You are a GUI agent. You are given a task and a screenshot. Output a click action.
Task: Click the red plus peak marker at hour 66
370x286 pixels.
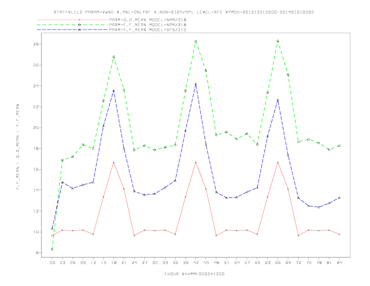(278, 162)
